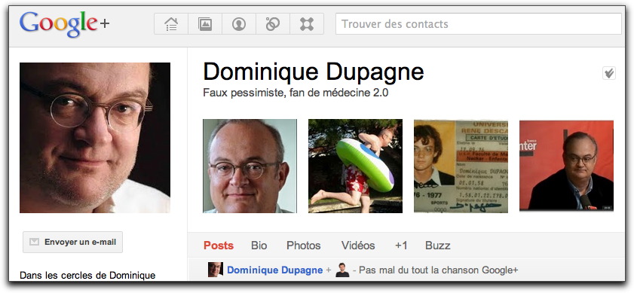Viewport: 634px width, 293px height.
Task: Click the dark-haired user avatar in the post
Action: pyautogui.click(x=342, y=270)
